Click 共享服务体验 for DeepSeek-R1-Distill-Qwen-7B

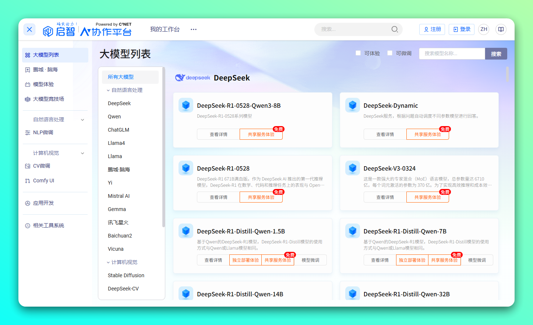click(444, 260)
